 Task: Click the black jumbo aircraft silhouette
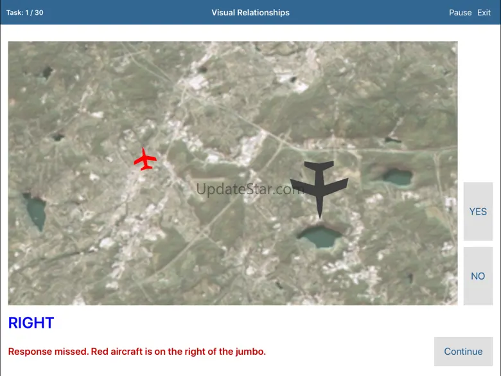pos(319,189)
